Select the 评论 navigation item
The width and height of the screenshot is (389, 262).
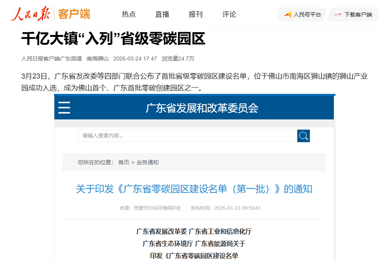229,15
